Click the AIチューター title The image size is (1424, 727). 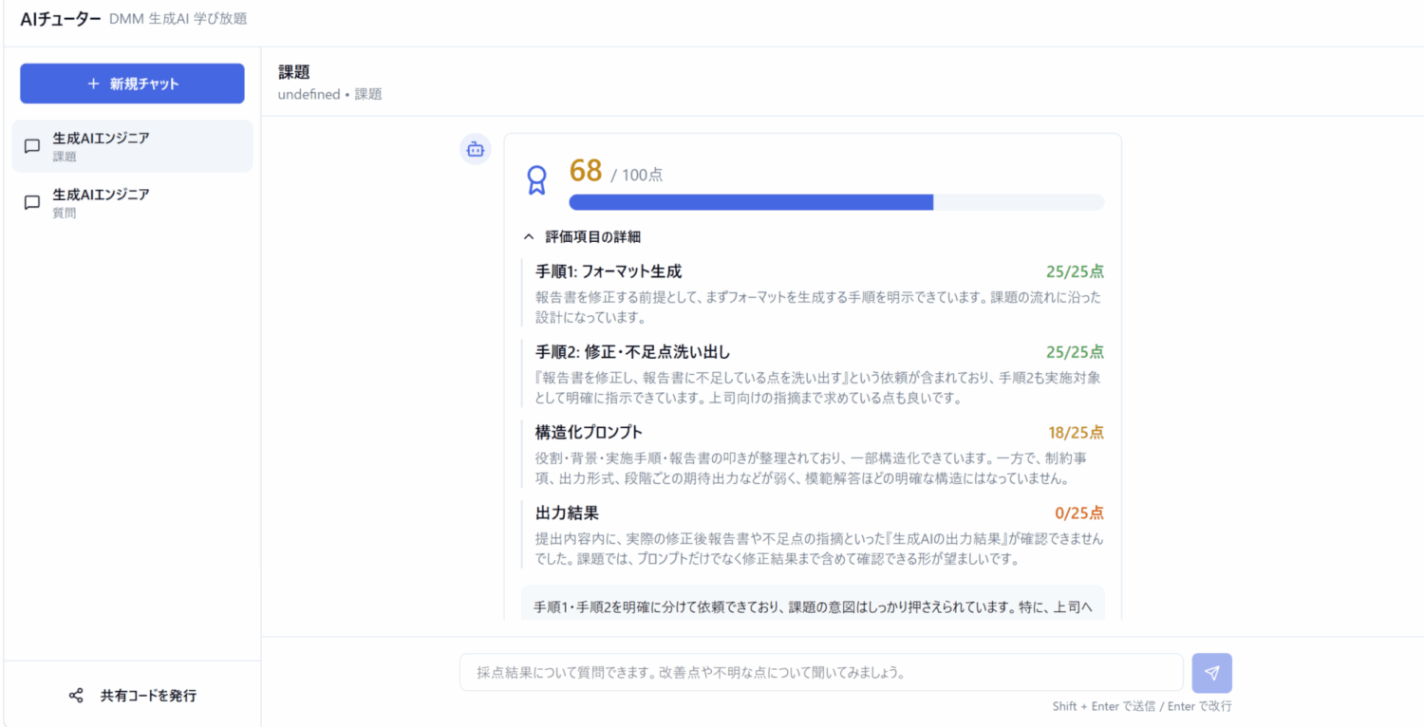[x=61, y=19]
